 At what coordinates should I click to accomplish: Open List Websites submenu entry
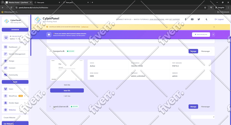(15, 123)
